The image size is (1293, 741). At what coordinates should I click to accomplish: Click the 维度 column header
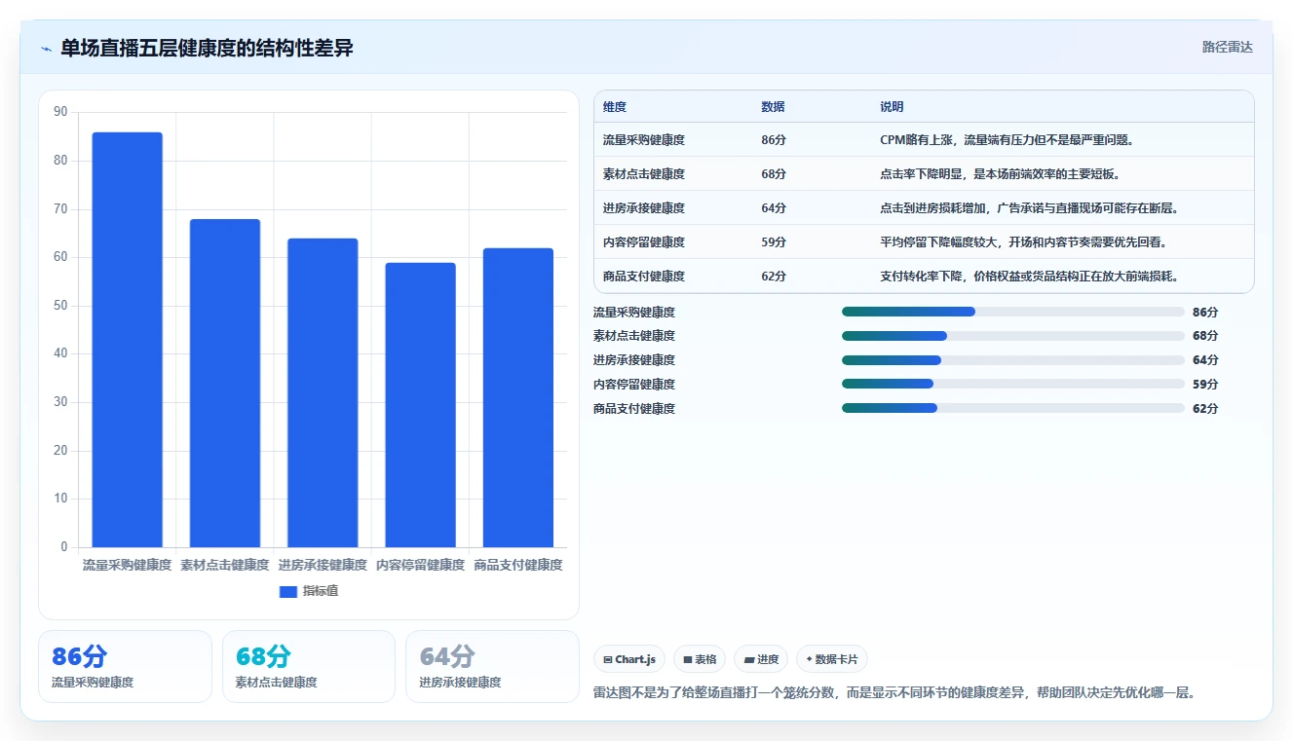tap(615, 107)
